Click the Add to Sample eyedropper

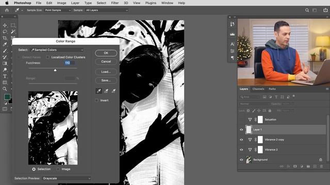point(106,91)
